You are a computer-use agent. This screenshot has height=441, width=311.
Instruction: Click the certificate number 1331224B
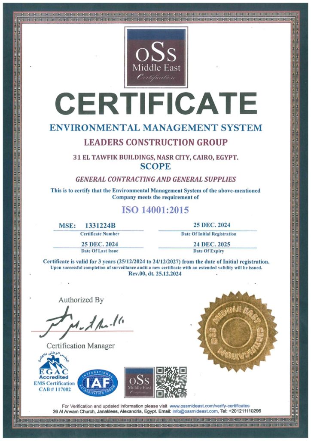[100, 226]
